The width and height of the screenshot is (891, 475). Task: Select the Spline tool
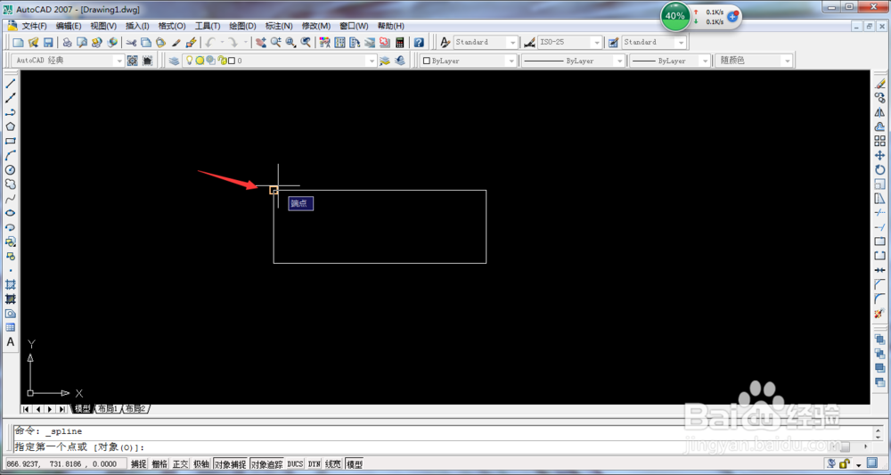pyautogui.click(x=10, y=199)
